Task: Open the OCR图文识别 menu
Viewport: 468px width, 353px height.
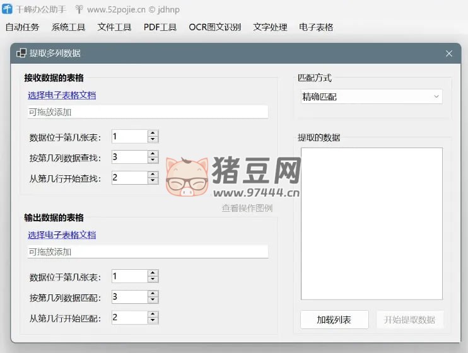Action: 214,27
